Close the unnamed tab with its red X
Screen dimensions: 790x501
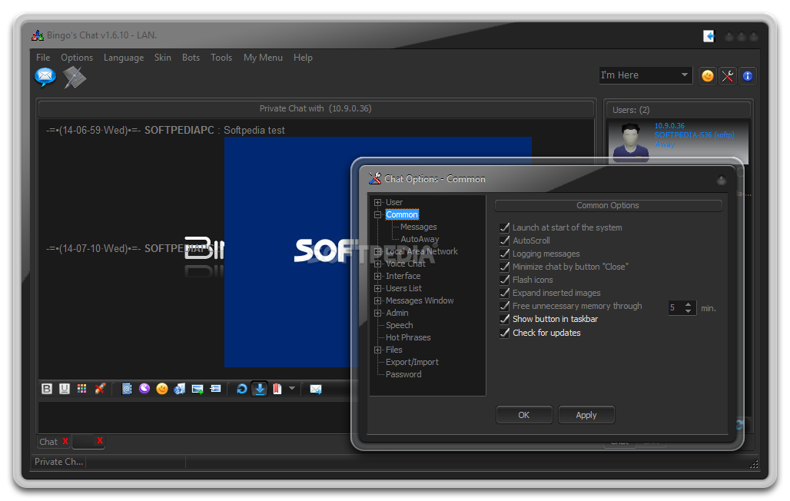tap(100, 440)
